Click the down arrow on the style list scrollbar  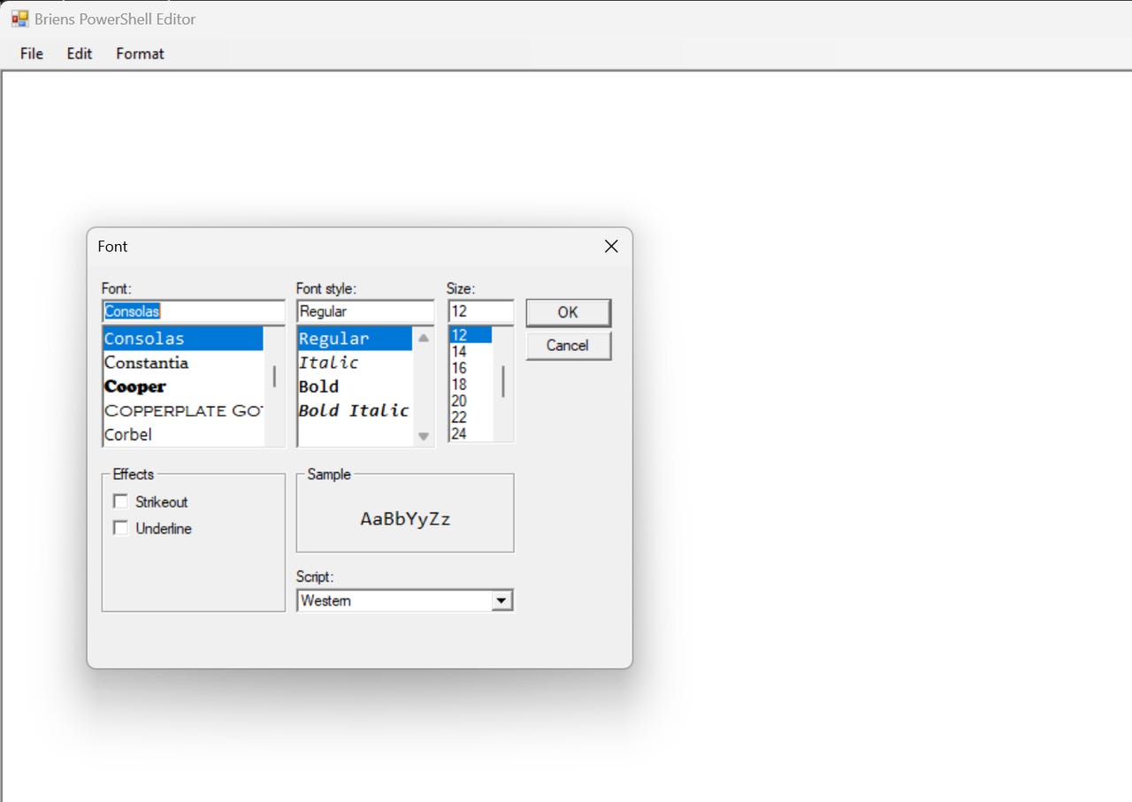(x=424, y=436)
